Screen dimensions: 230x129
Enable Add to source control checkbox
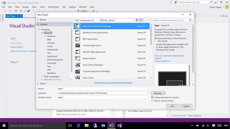[x=152, y=101]
